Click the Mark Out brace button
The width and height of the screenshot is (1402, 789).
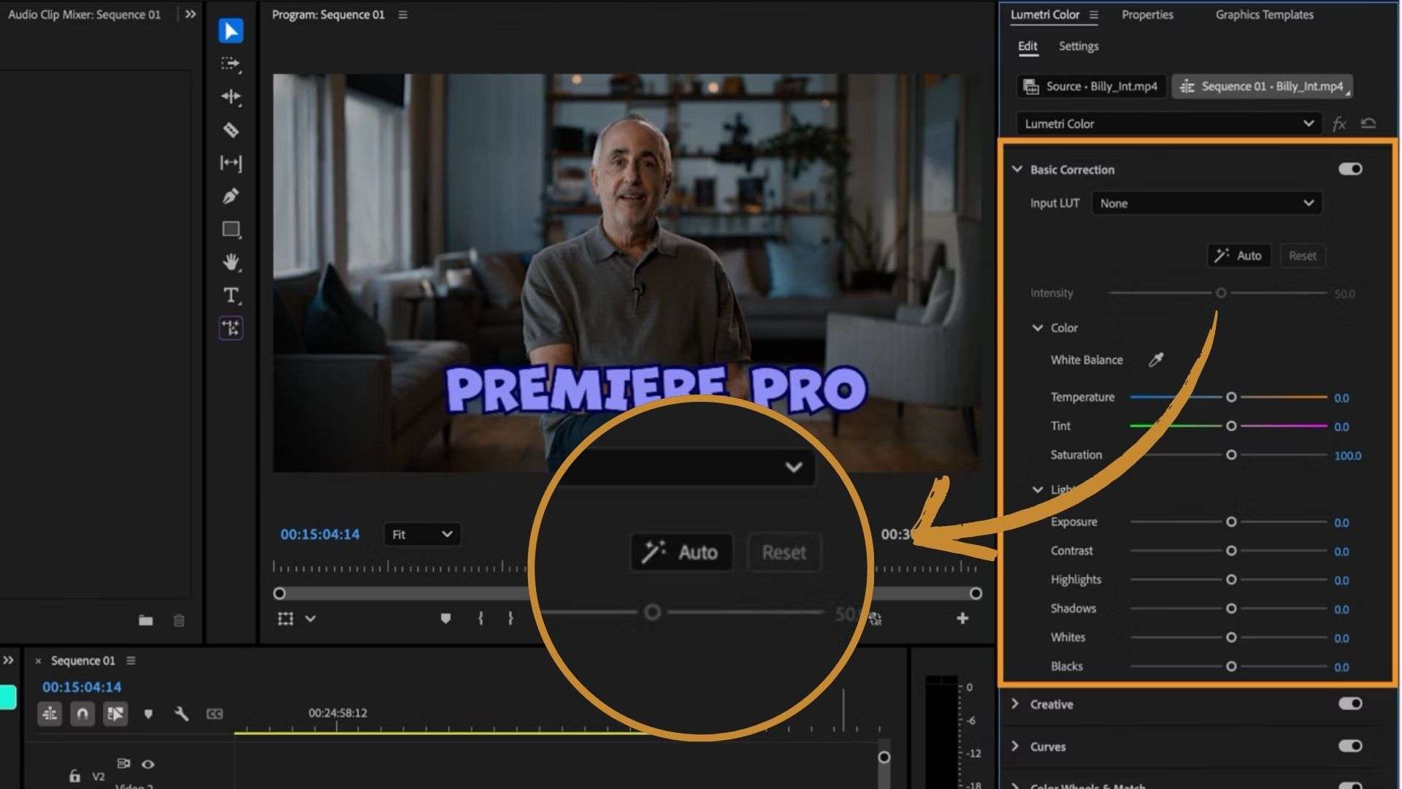click(510, 619)
